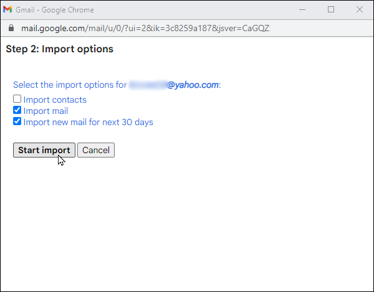Enable the Import contacts checkbox
The image size is (374, 292).
pyautogui.click(x=17, y=99)
